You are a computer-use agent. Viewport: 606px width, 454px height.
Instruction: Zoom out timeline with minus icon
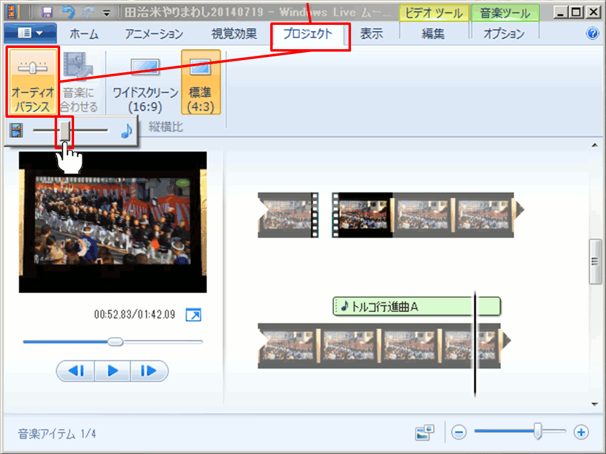(459, 432)
